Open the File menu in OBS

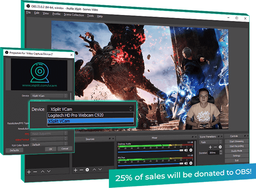pyautogui.click(x=28, y=12)
